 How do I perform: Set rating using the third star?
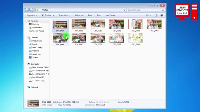pyautogui.click(x=102, y=102)
